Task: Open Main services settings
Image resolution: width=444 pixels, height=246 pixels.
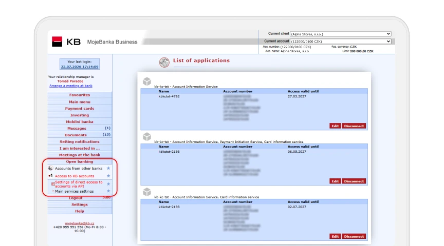Action: 74,191
